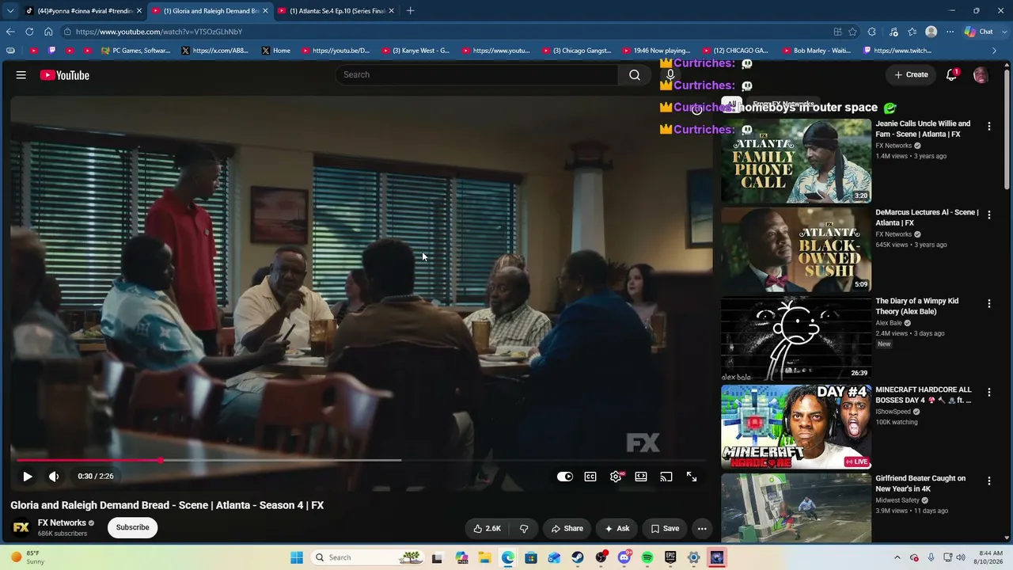
Task: Subscribe to FX Networks
Action: coord(133,527)
